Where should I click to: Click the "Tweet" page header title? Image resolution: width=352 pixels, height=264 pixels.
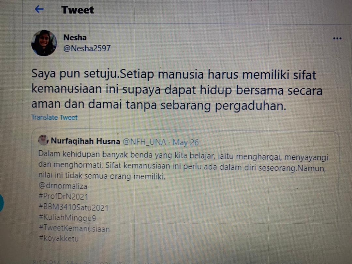[x=78, y=10]
